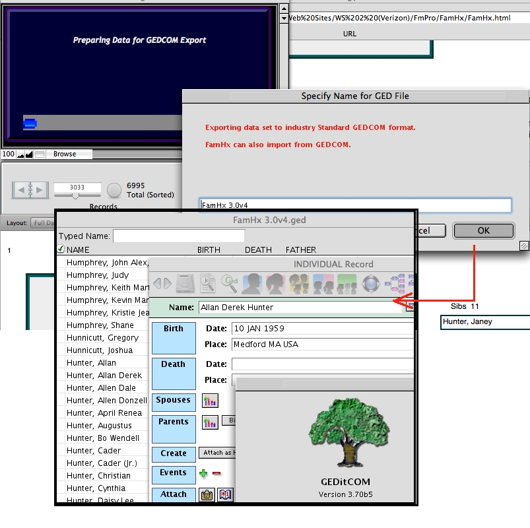Click the family icon beside Parents
The width and height of the screenshot is (530, 528).
pyautogui.click(x=210, y=422)
